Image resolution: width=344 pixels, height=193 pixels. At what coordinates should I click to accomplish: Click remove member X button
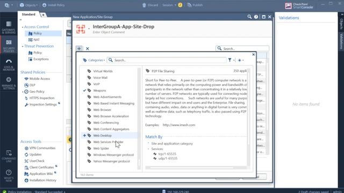tap(87, 49)
